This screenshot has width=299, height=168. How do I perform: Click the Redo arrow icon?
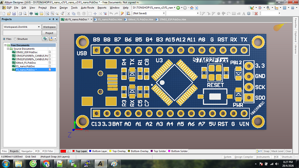click(x=116, y=13)
